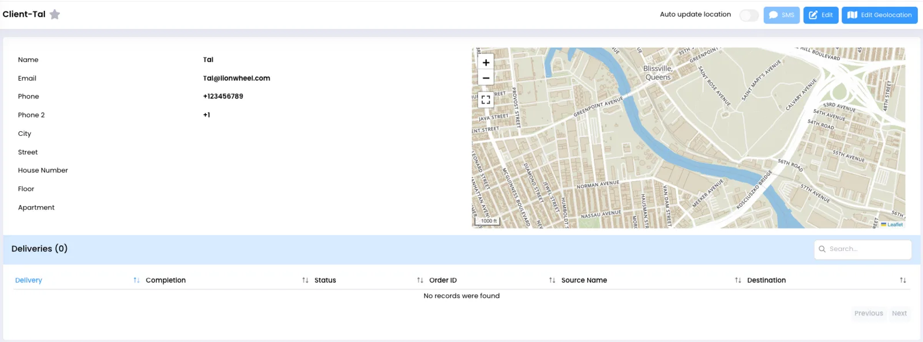Zoom out on the map

pyautogui.click(x=486, y=78)
